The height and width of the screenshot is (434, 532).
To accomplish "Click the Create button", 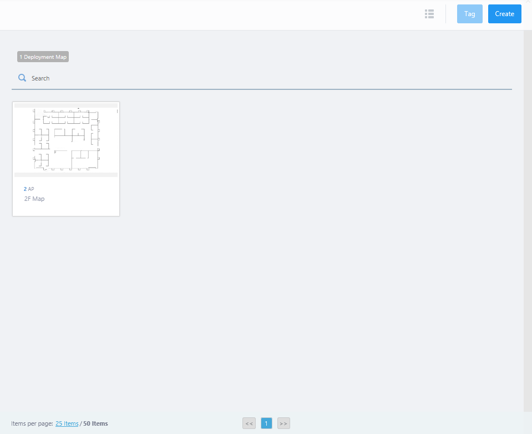I will click(504, 14).
